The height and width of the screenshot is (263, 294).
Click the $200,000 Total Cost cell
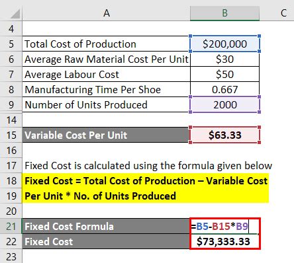tap(224, 44)
